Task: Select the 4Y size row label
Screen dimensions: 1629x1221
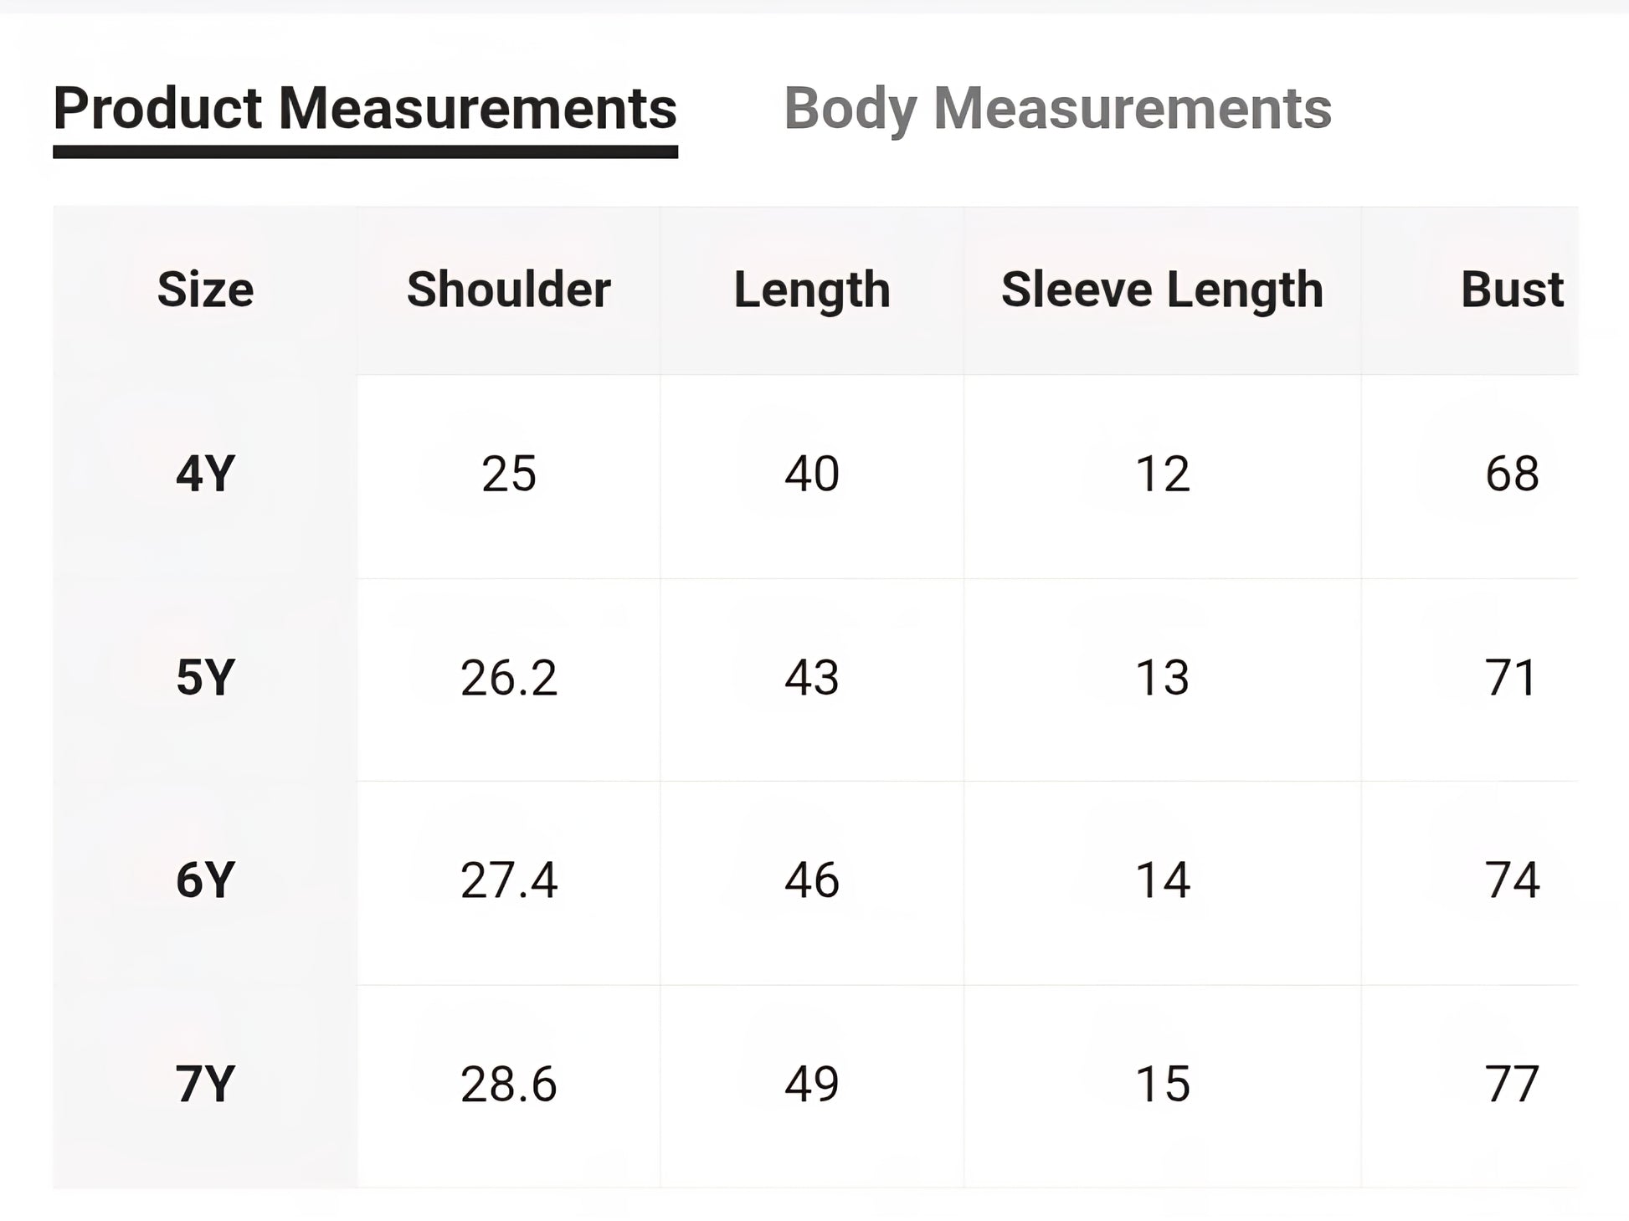Action: tap(205, 474)
